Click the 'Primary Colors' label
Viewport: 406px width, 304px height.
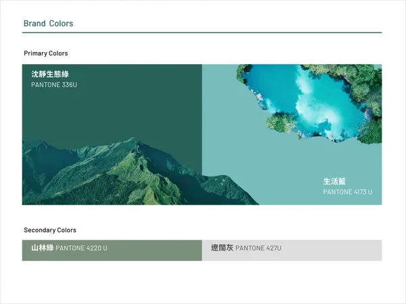pyautogui.click(x=46, y=53)
